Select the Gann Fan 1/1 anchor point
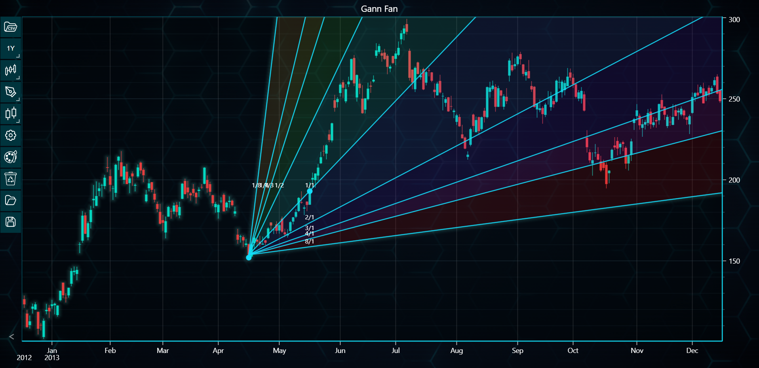Image resolution: width=759 pixels, height=368 pixels. (x=310, y=191)
